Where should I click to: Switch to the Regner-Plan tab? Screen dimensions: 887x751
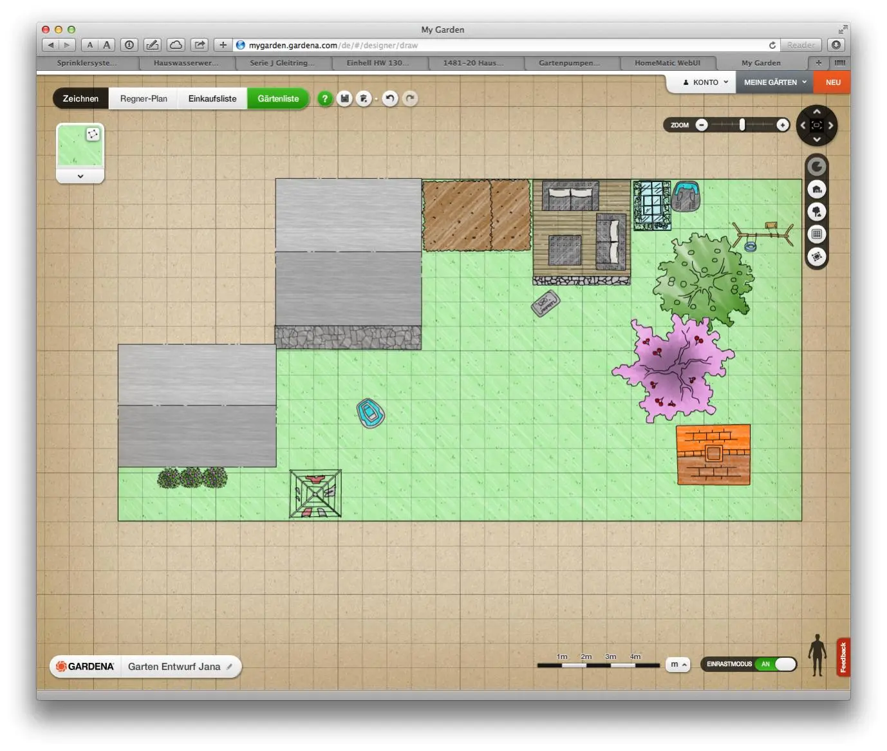[144, 98]
